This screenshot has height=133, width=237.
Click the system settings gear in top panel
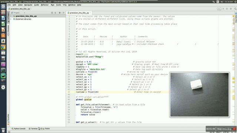click(235, 1)
